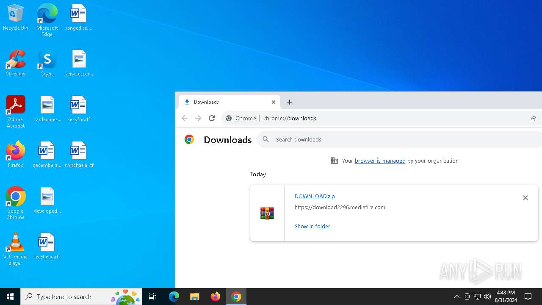Viewport: 542px width, 305px height.
Task: Select the developed image file icon
Action: pyautogui.click(x=47, y=200)
